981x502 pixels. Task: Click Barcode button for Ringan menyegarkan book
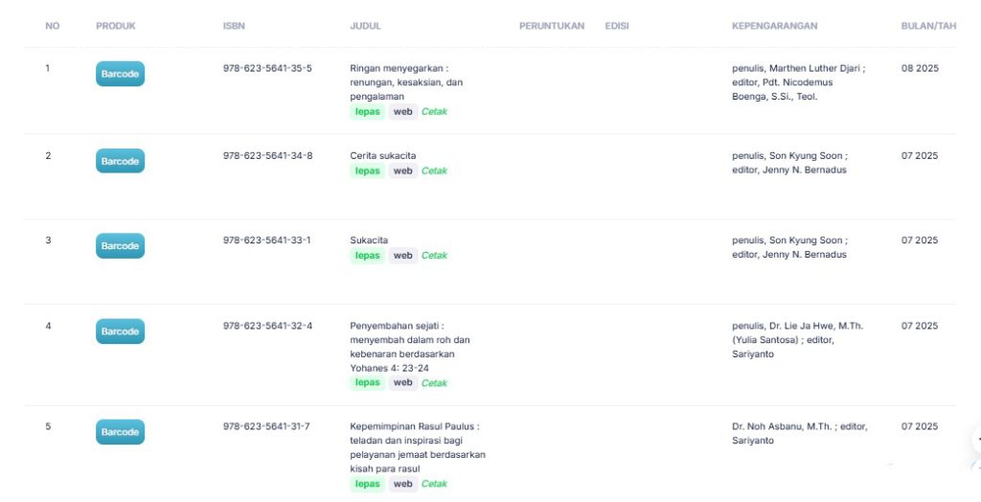coord(120,75)
